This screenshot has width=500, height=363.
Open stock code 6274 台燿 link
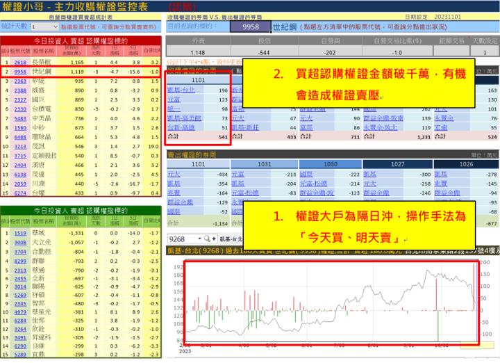[x=20, y=193]
